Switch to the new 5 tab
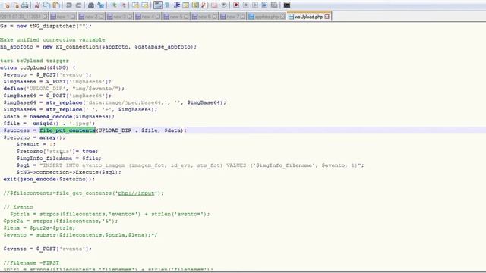Viewport: 486px width, 273px height. click(176, 17)
